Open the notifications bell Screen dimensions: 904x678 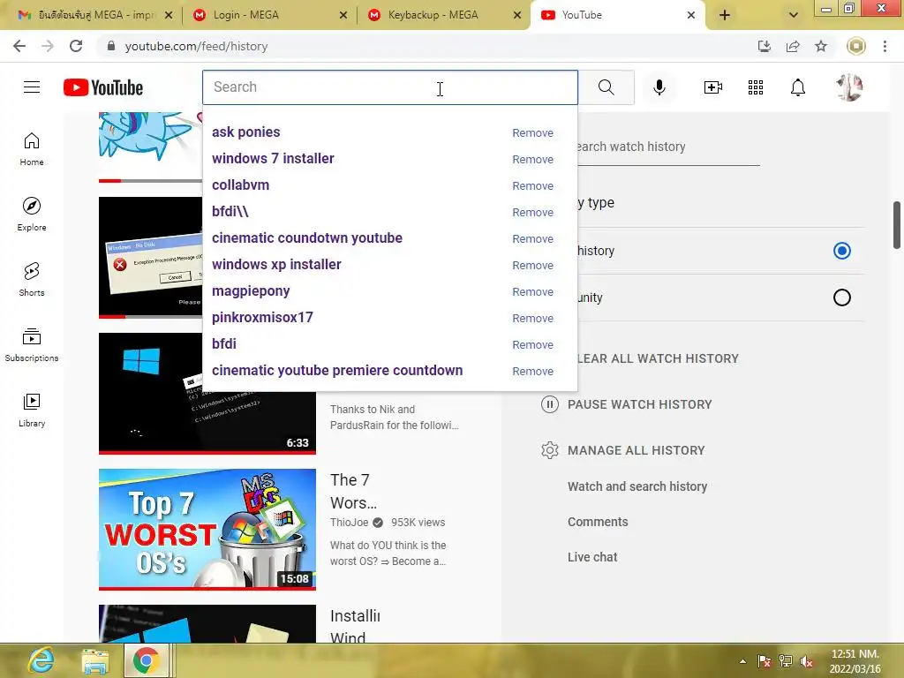[798, 87]
